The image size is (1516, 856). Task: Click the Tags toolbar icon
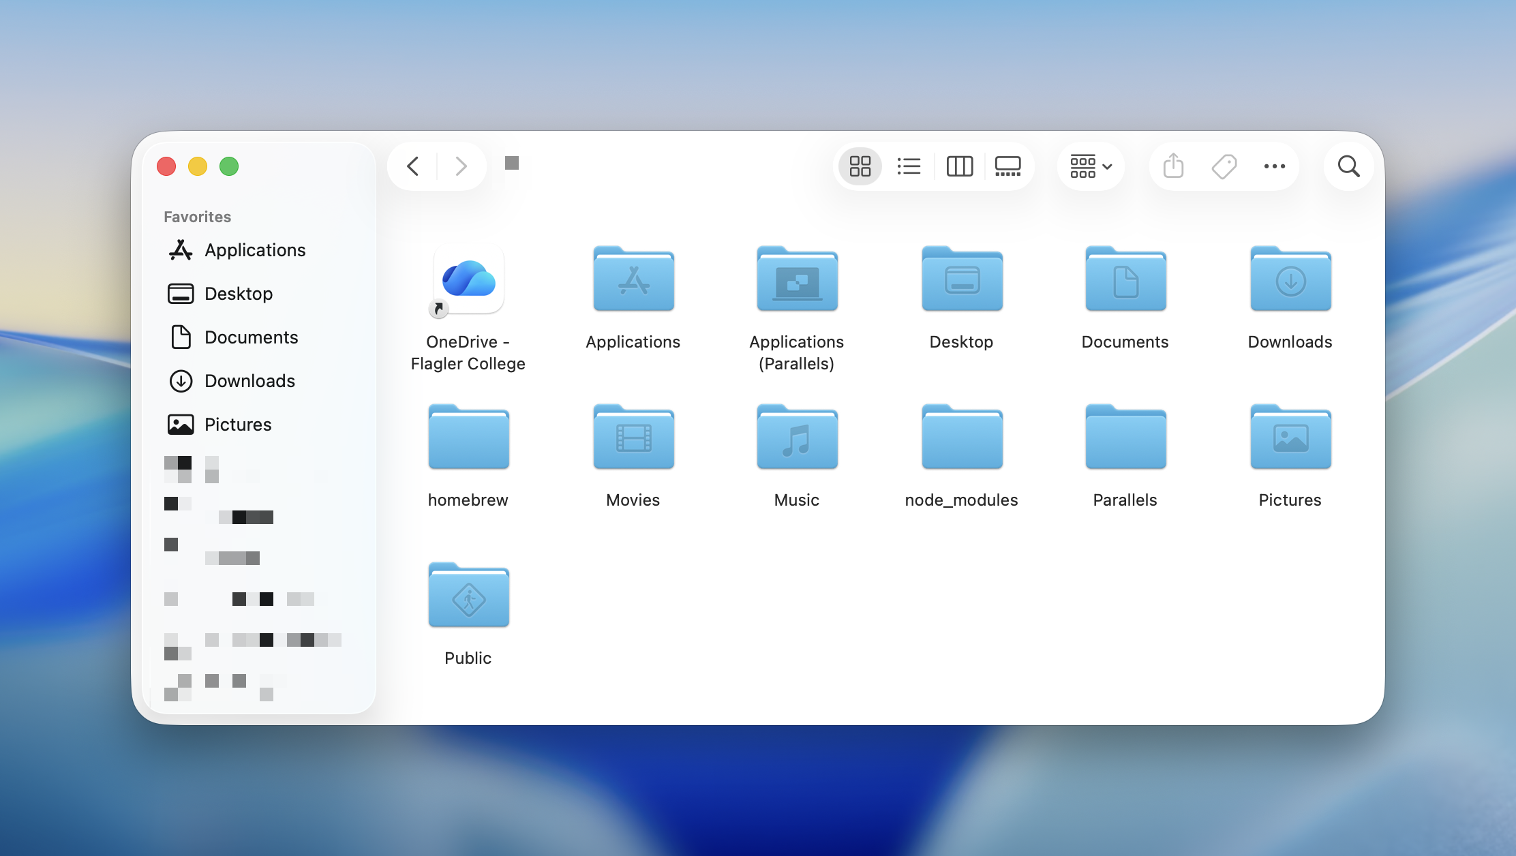point(1224,166)
